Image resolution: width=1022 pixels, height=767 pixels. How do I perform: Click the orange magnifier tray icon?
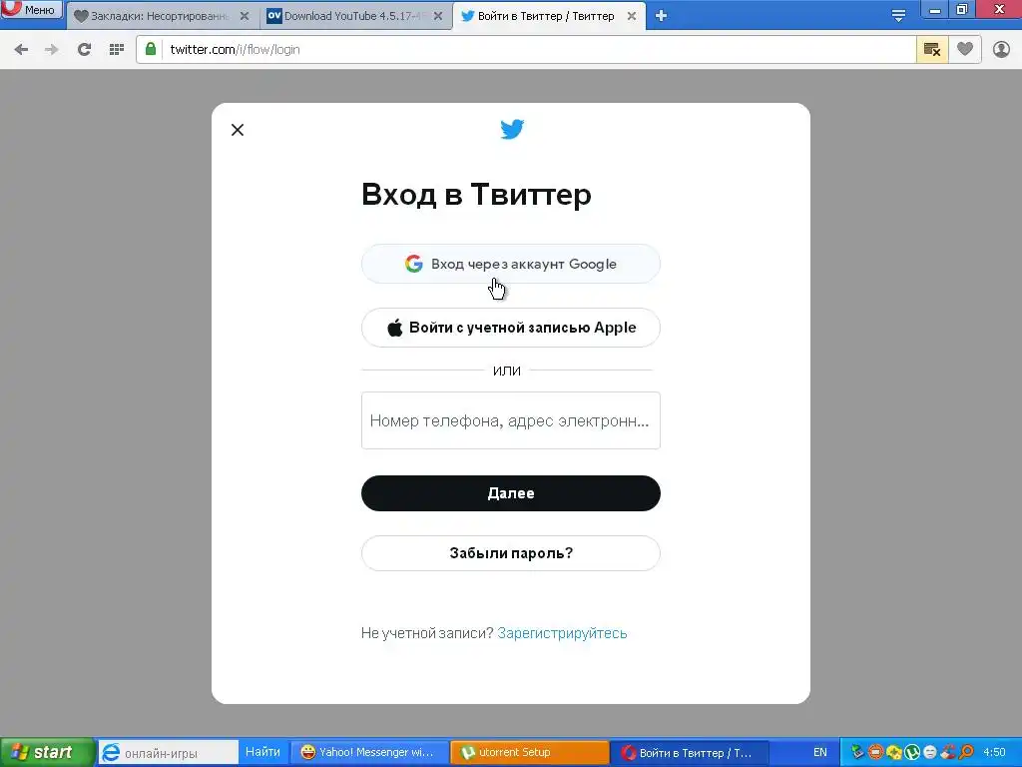tap(966, 753)
